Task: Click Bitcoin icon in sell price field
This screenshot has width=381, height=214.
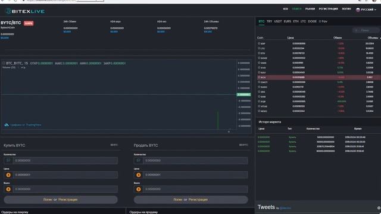Action: tap(139, 175)
